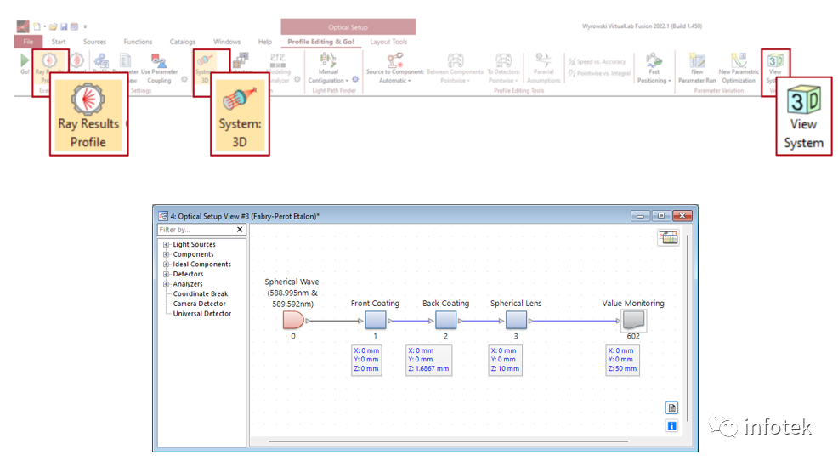The height and width of the screenshot is (461, 838).
Task: Expand the Components tree node
Action: (x=166, y=254)
